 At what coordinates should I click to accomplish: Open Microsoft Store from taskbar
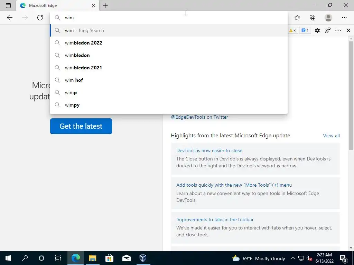pos(109,258)
